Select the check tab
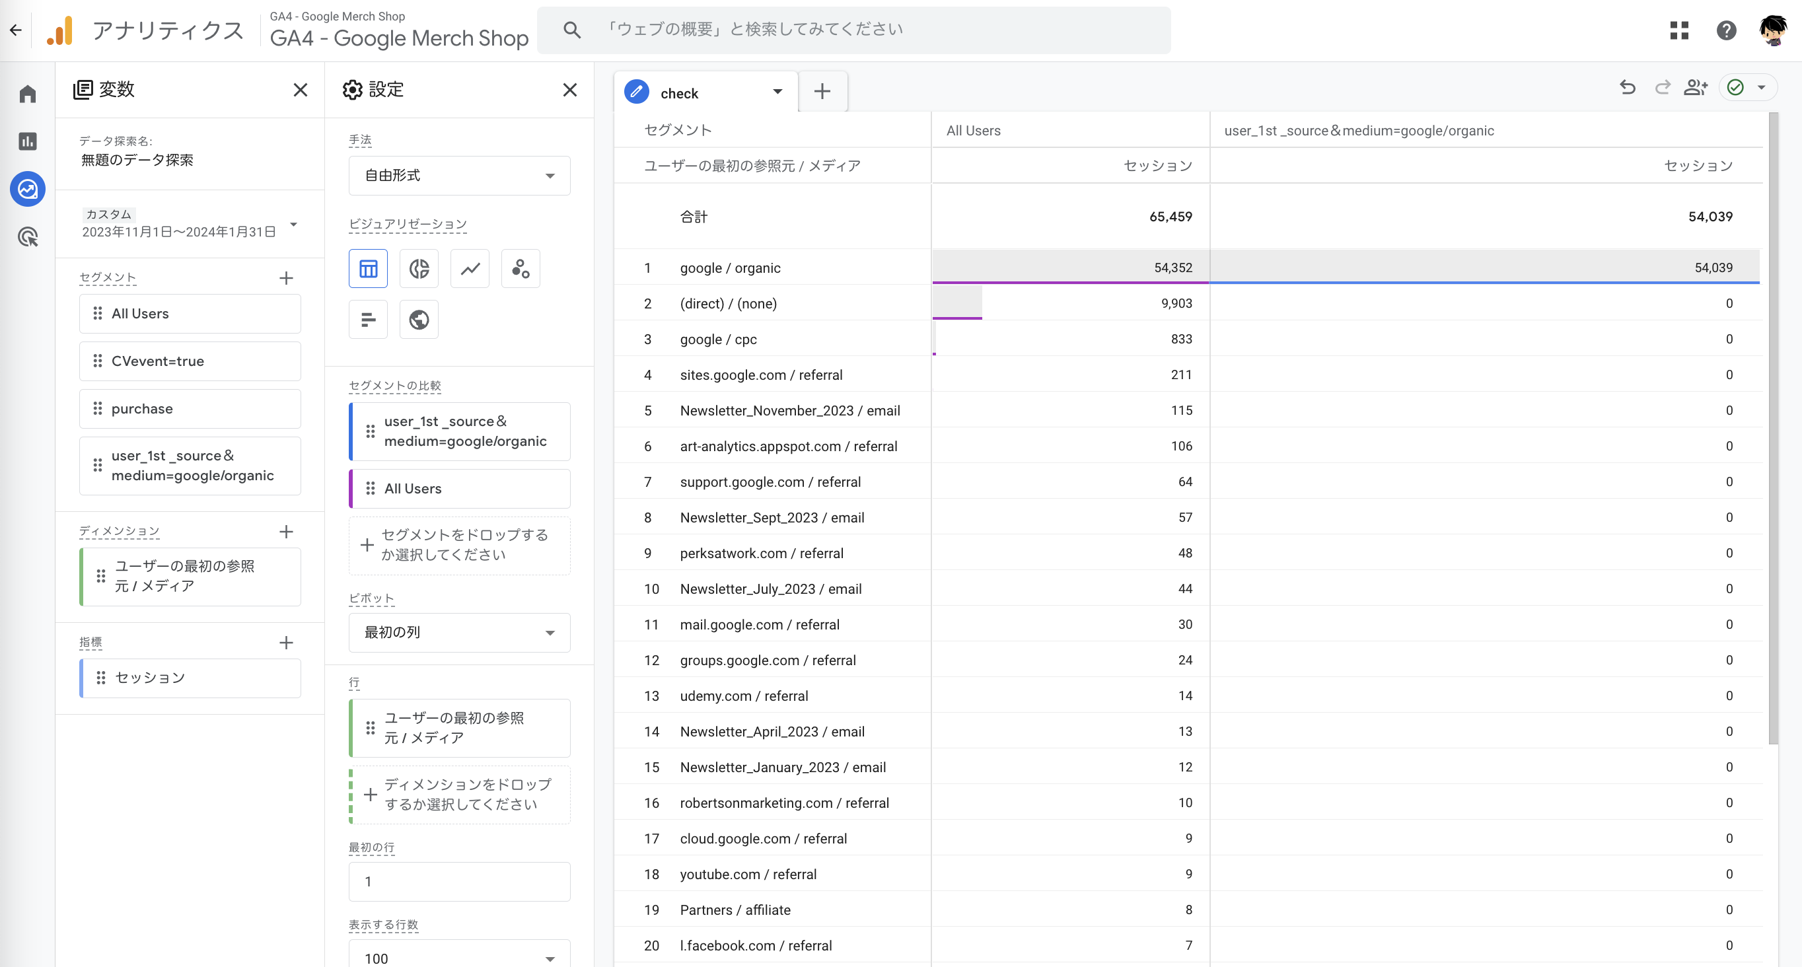This screenshot has width=1802, height=967. coord(707,92)
